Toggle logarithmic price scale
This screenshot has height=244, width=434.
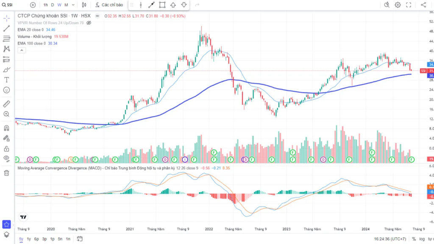422,239
